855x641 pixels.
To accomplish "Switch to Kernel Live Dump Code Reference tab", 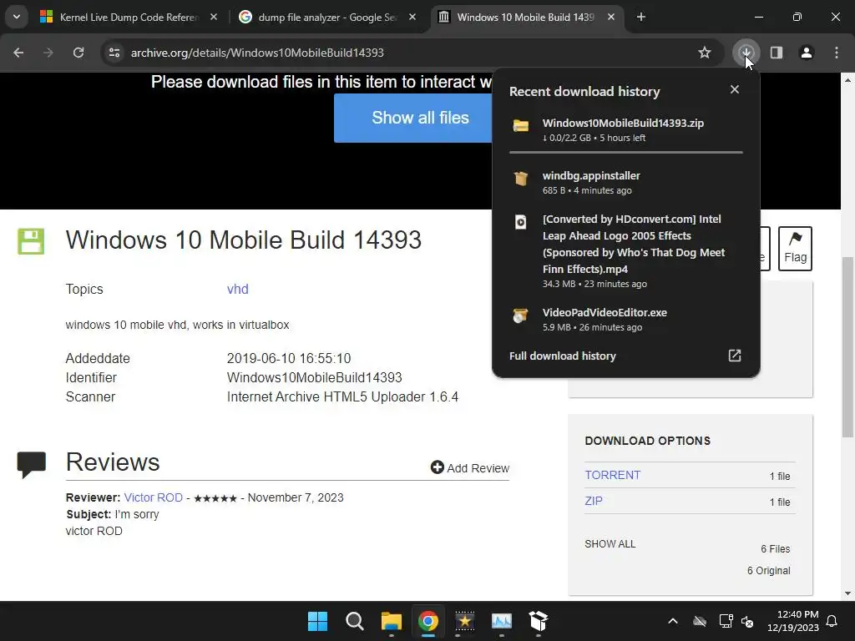I will pos(129,18).
